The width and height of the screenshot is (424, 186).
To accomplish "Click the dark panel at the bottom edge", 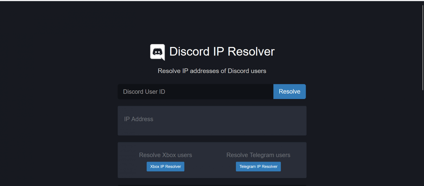I will click(212, 185).
